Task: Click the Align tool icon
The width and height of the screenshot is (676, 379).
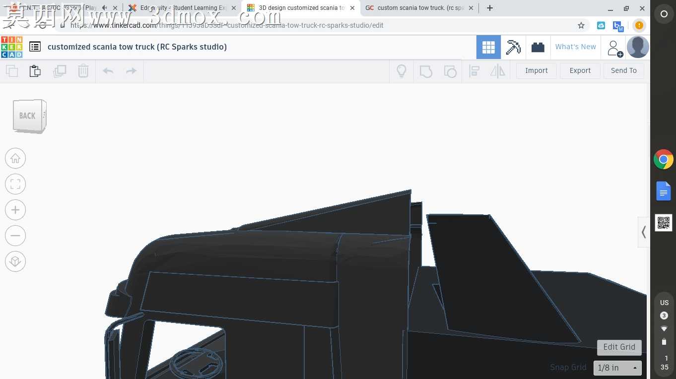Action: (x=474, y=71)
